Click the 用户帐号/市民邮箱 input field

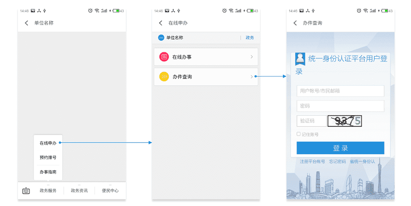[340, 91]
